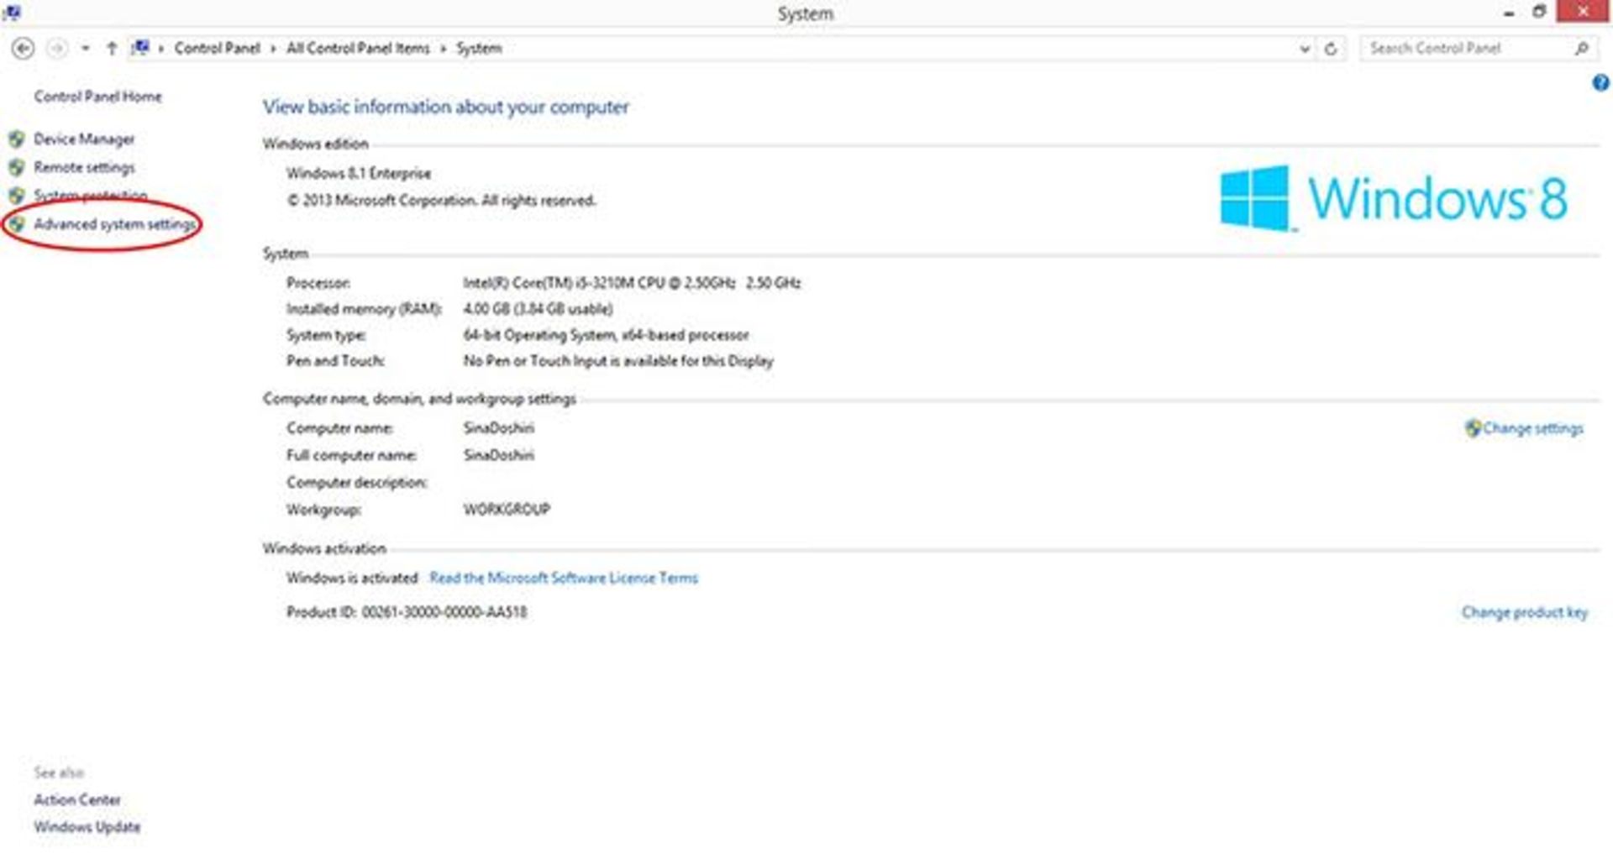This screenshot has height=859, width=1613.
Task: Open System protection link
Action: (91, 196)
